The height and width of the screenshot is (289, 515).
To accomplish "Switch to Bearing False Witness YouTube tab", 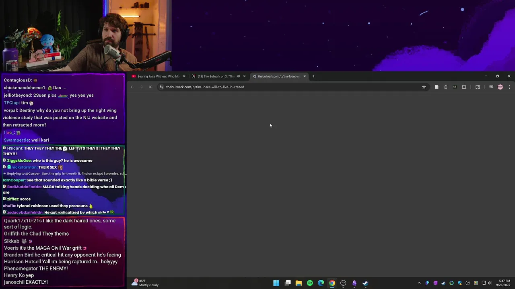I will 159,76.
